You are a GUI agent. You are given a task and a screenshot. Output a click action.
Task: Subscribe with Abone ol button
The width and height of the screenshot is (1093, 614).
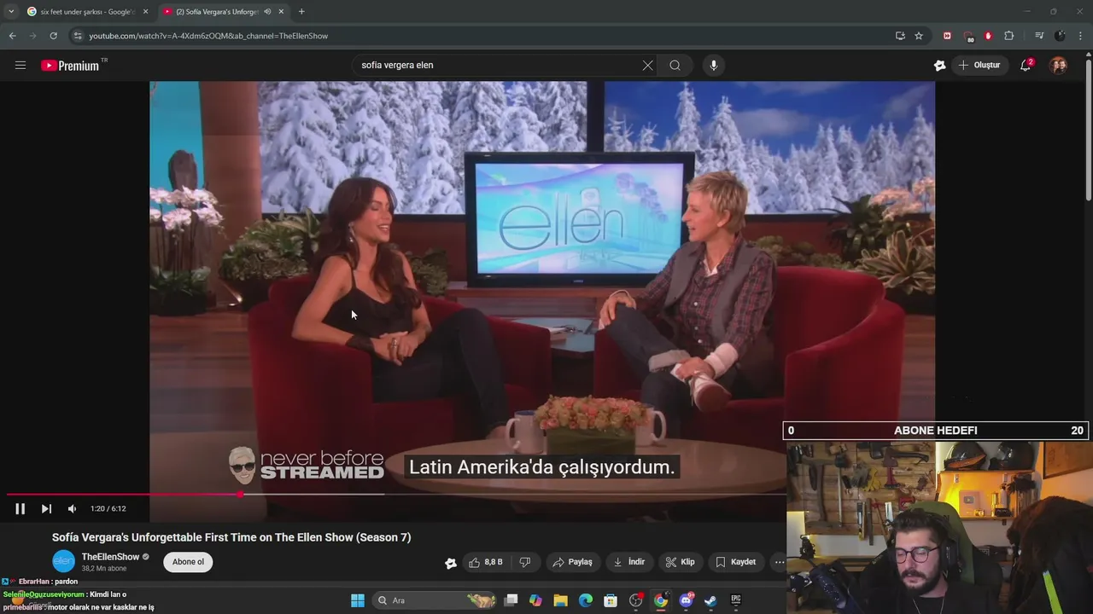tap(188, 562)
